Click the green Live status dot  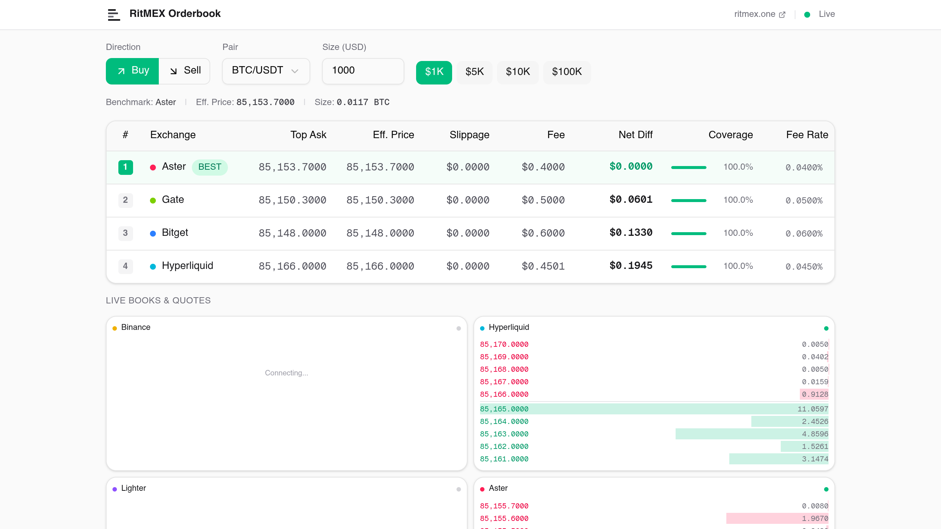pos(807,15)
